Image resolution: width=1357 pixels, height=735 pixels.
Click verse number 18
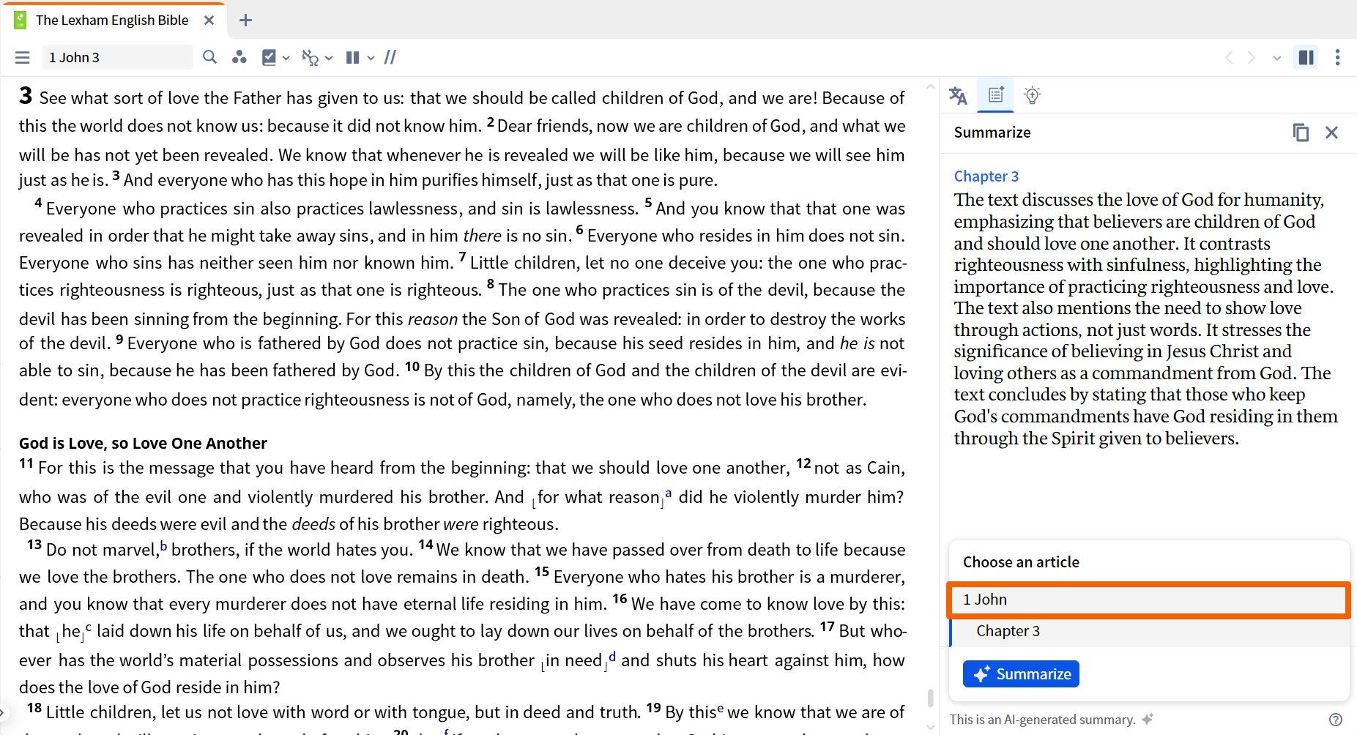point(34,708)
